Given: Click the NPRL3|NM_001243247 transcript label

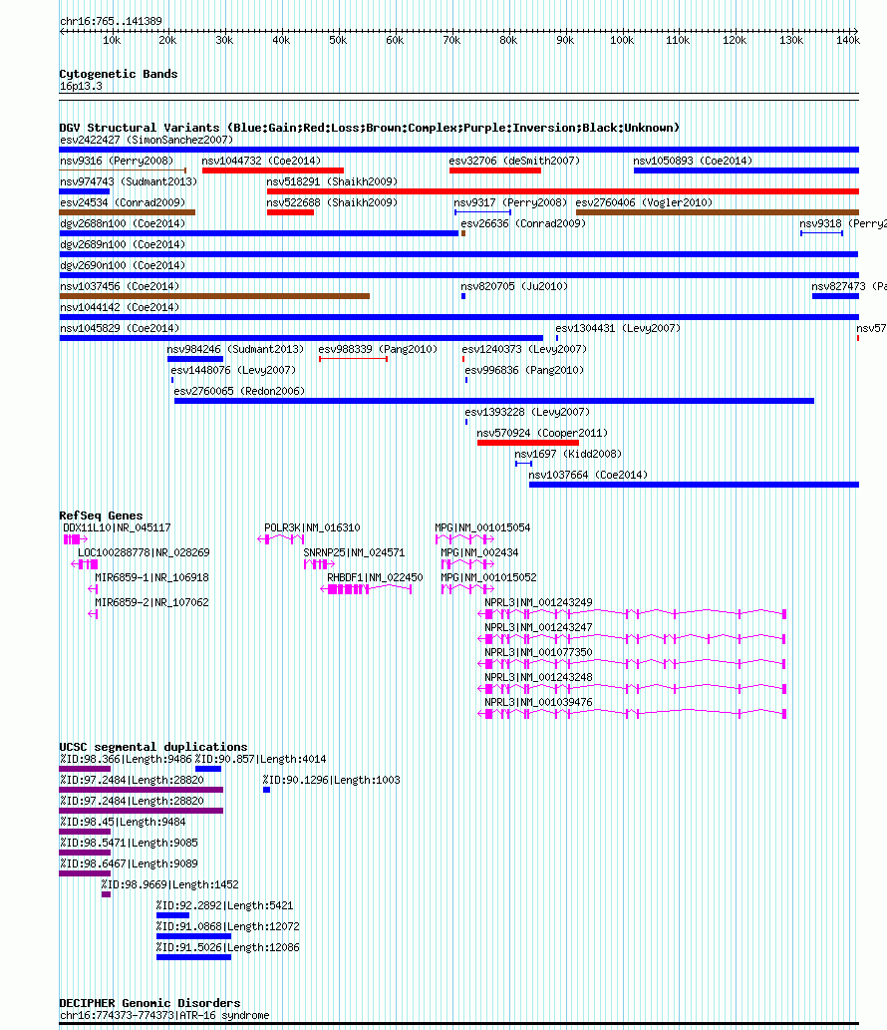Looking at the screenshot, I should coord(538,628).
